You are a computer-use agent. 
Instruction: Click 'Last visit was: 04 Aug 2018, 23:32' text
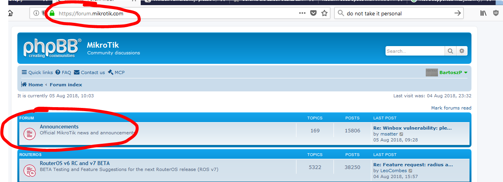(432, 96)
